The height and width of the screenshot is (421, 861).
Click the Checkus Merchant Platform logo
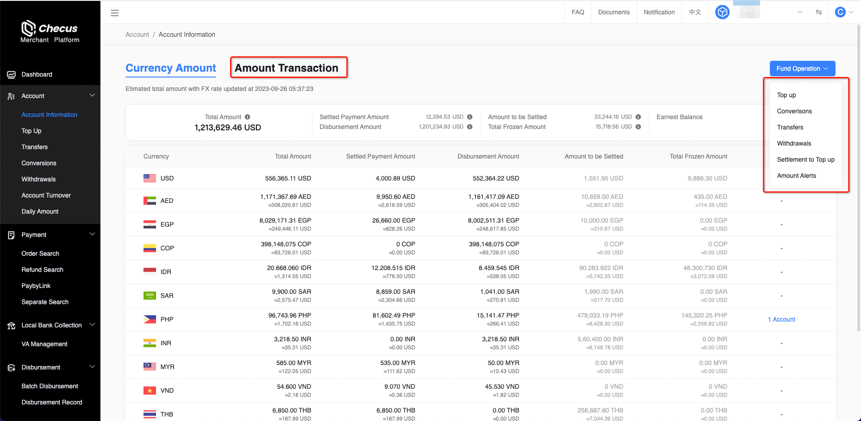[x=50, y=32]
